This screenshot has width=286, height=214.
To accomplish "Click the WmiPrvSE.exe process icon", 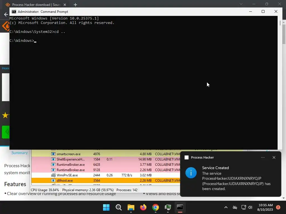I will (x=53, y=175).
